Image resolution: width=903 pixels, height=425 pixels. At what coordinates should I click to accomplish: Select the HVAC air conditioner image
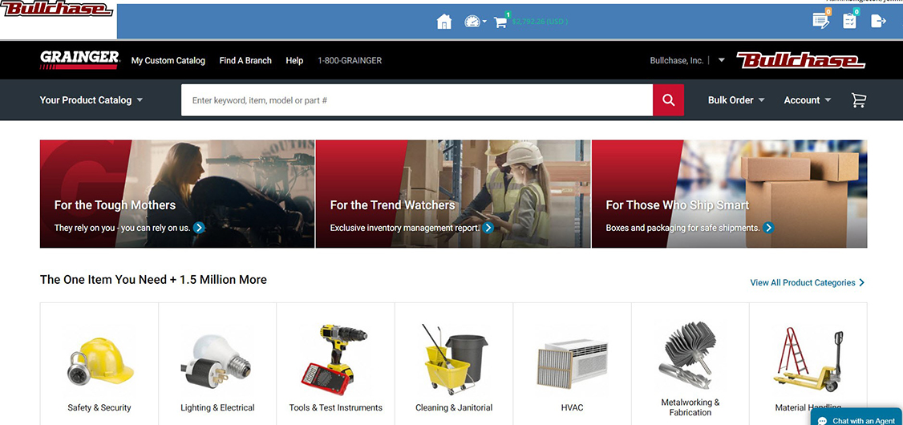pos(572,364)
